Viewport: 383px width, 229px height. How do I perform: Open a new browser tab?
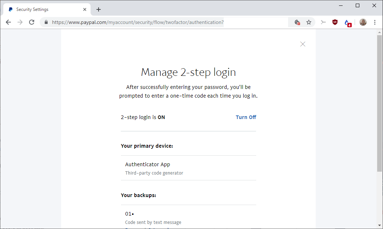[x=99, y=9]
